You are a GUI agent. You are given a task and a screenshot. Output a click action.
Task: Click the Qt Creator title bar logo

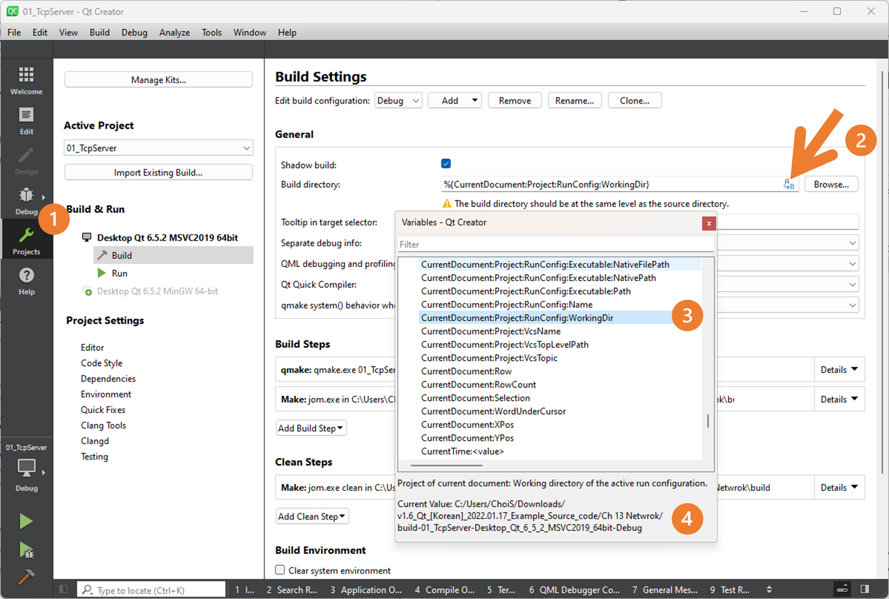[12, 11]
